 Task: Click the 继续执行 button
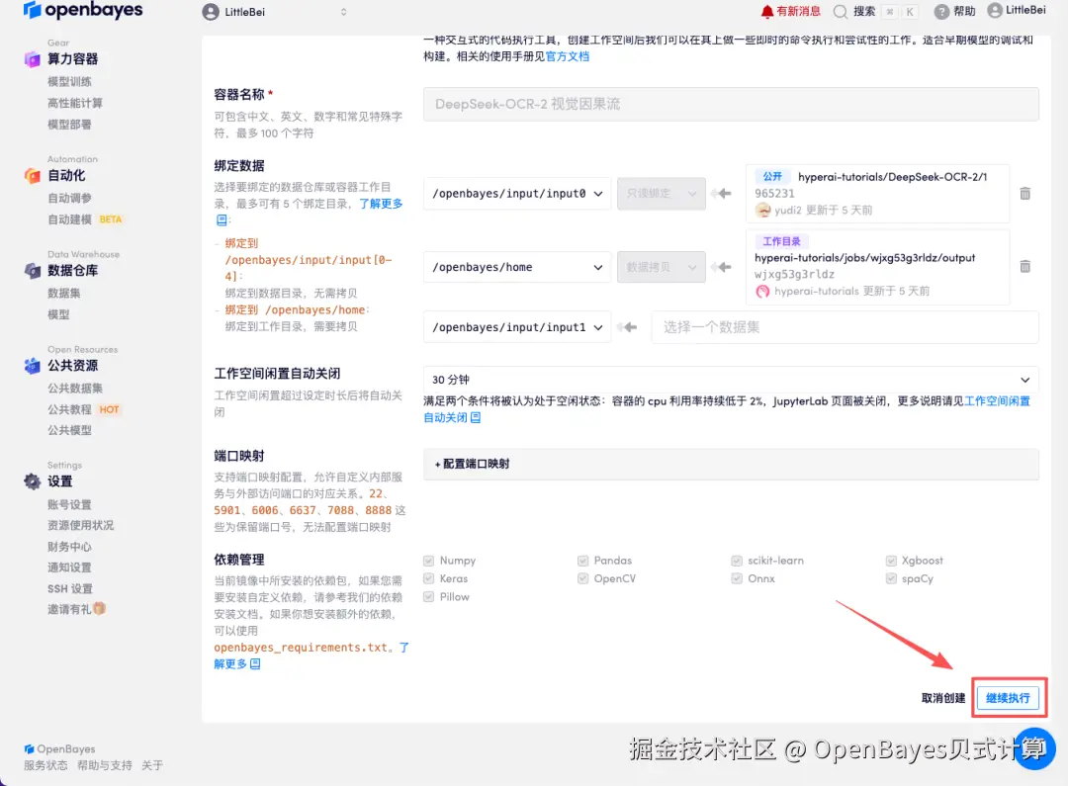[x=1008, y=698]
